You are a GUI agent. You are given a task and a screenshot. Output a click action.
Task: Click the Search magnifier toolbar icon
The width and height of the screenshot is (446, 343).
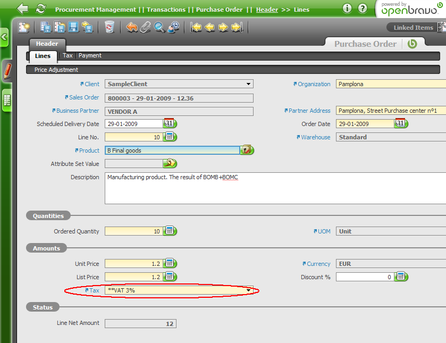coord(159,27)
